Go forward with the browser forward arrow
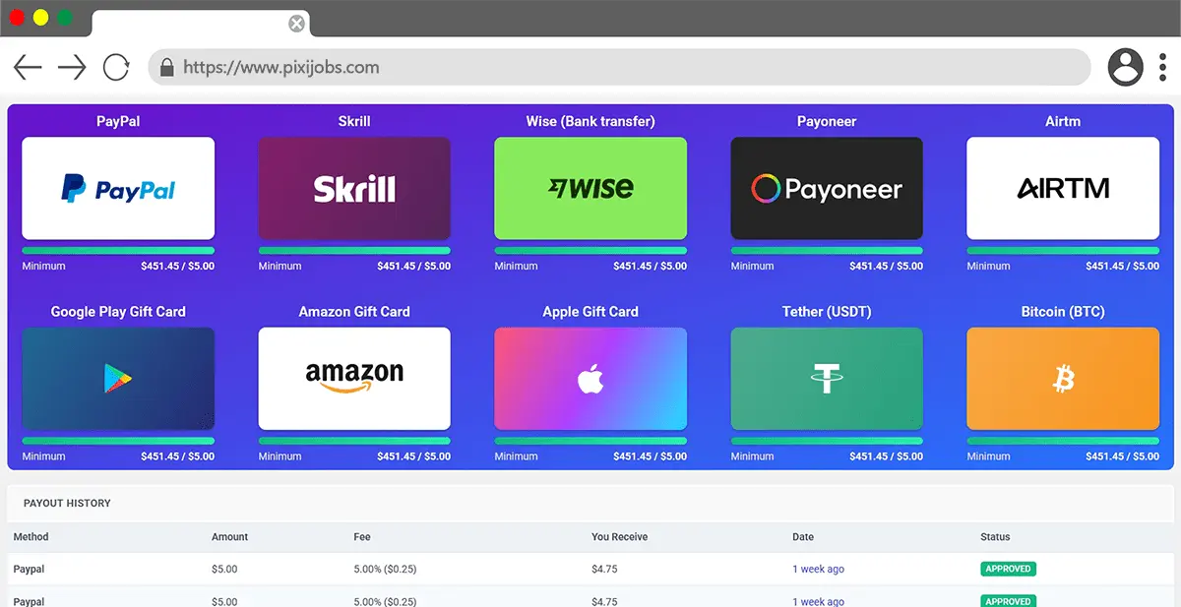Image resolution: width=1181 pixels, height=607 pixels. click(x=72, y=67)
